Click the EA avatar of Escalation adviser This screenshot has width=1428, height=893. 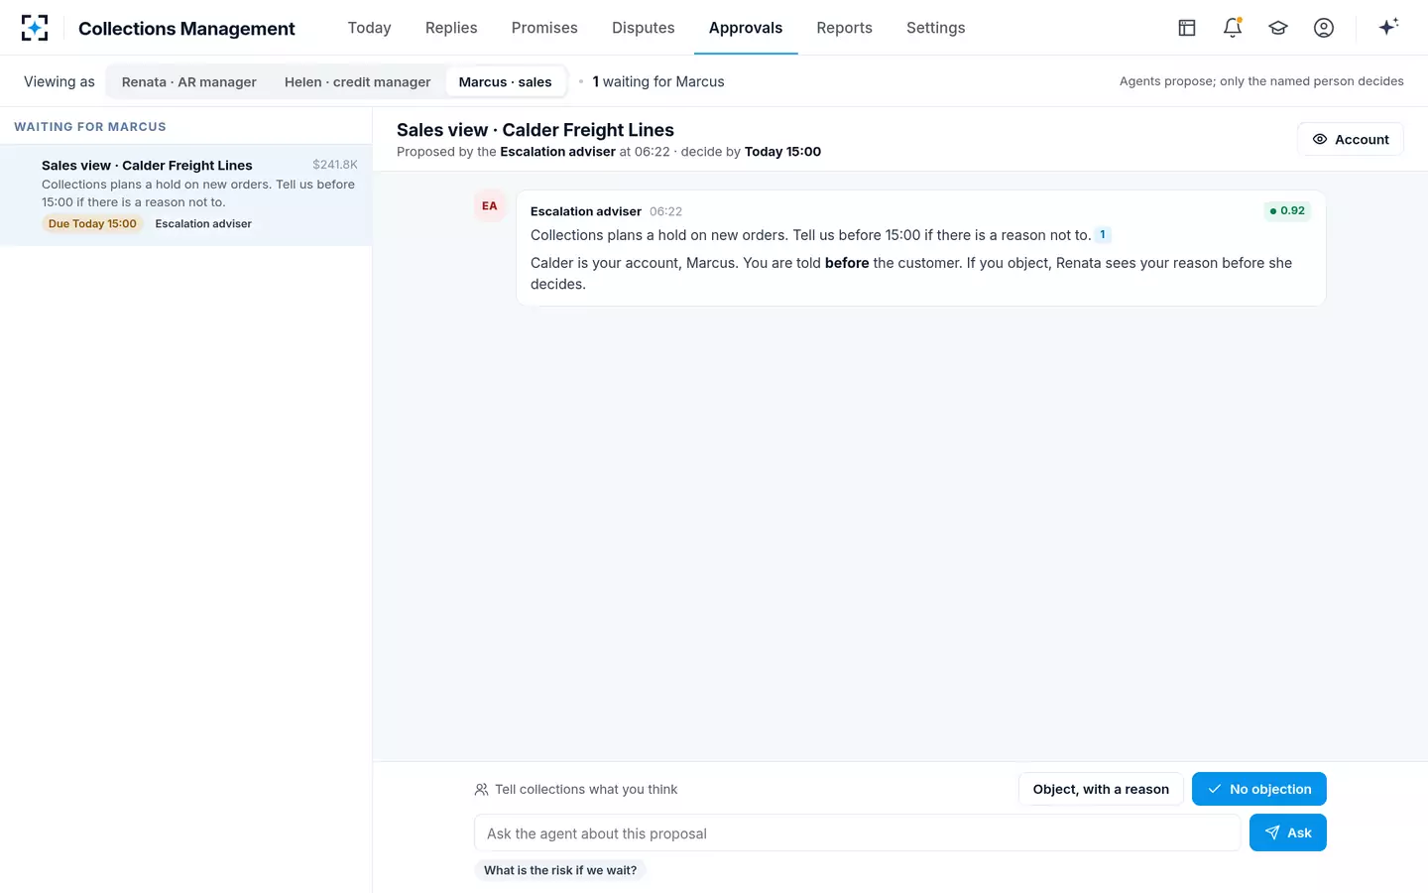(490, 206)
